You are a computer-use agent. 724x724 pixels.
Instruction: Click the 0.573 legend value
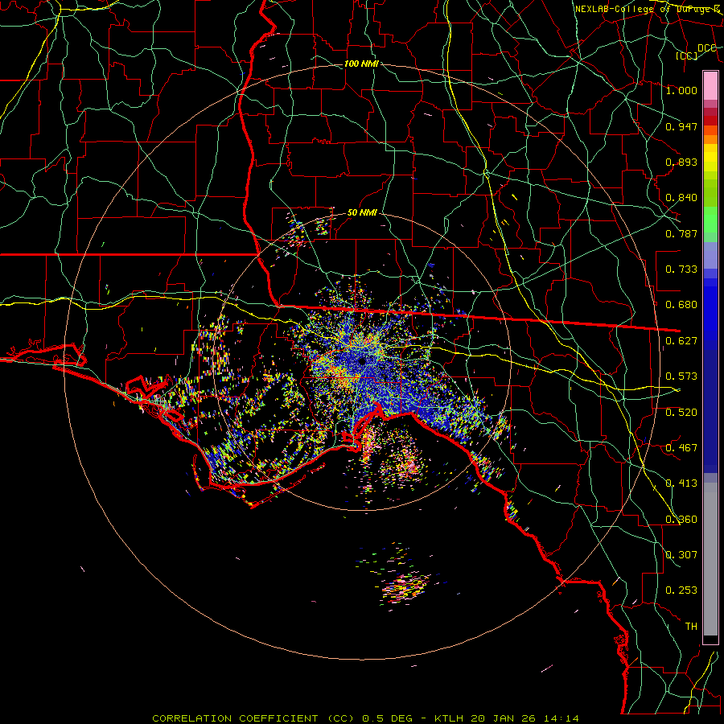681,376
